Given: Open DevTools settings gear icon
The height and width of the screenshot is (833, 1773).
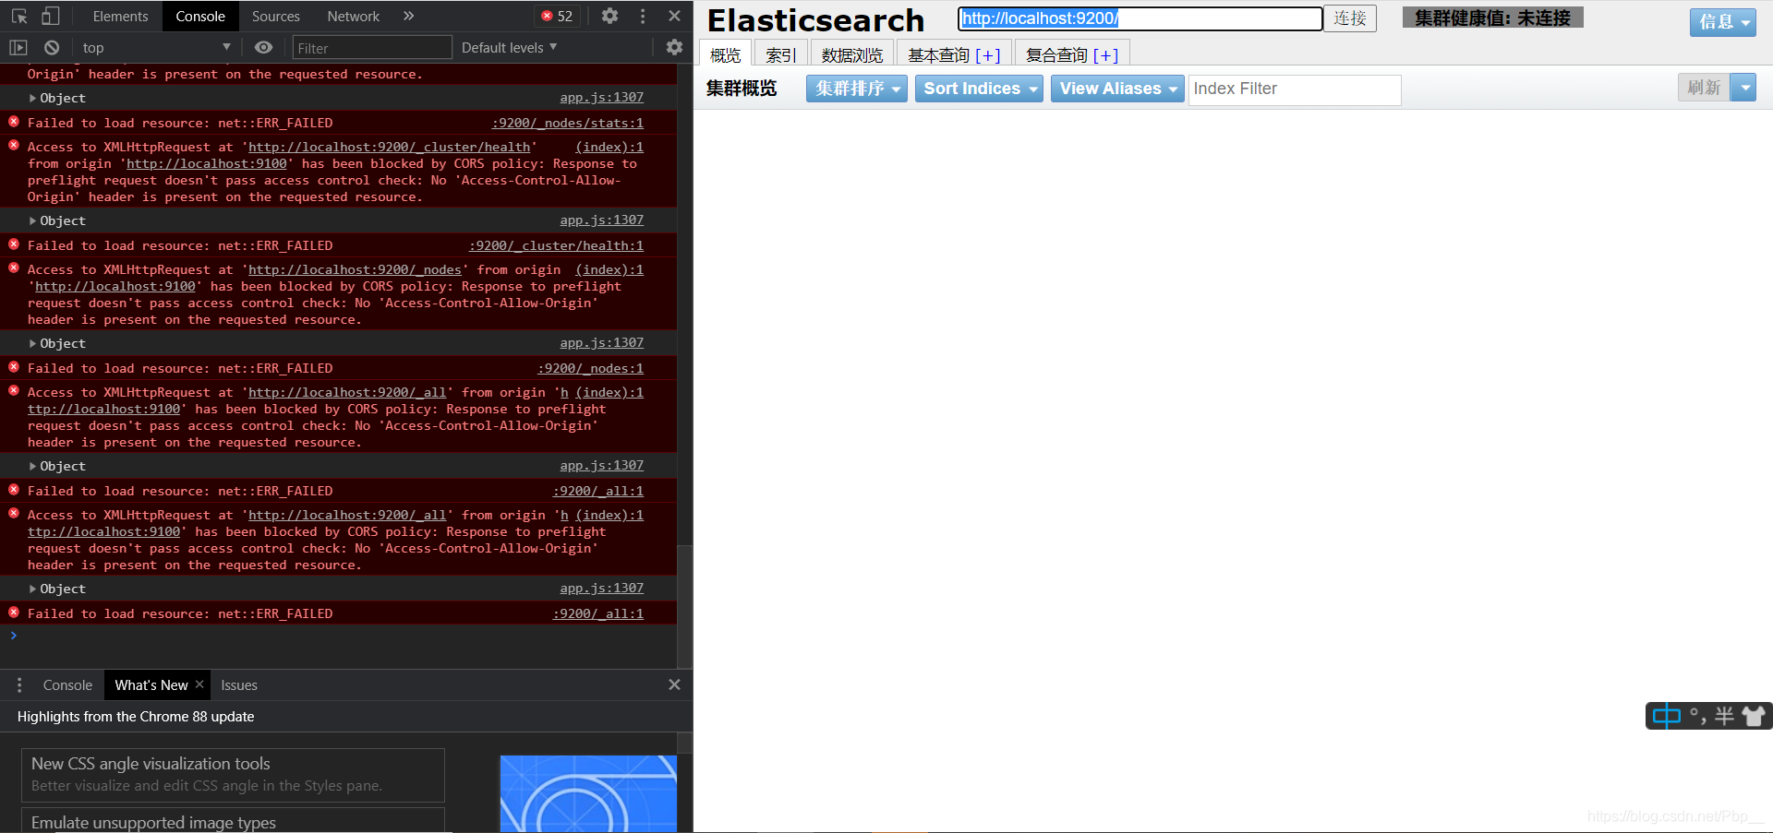Looking at the screenshot, I should [x=609, y=16].
